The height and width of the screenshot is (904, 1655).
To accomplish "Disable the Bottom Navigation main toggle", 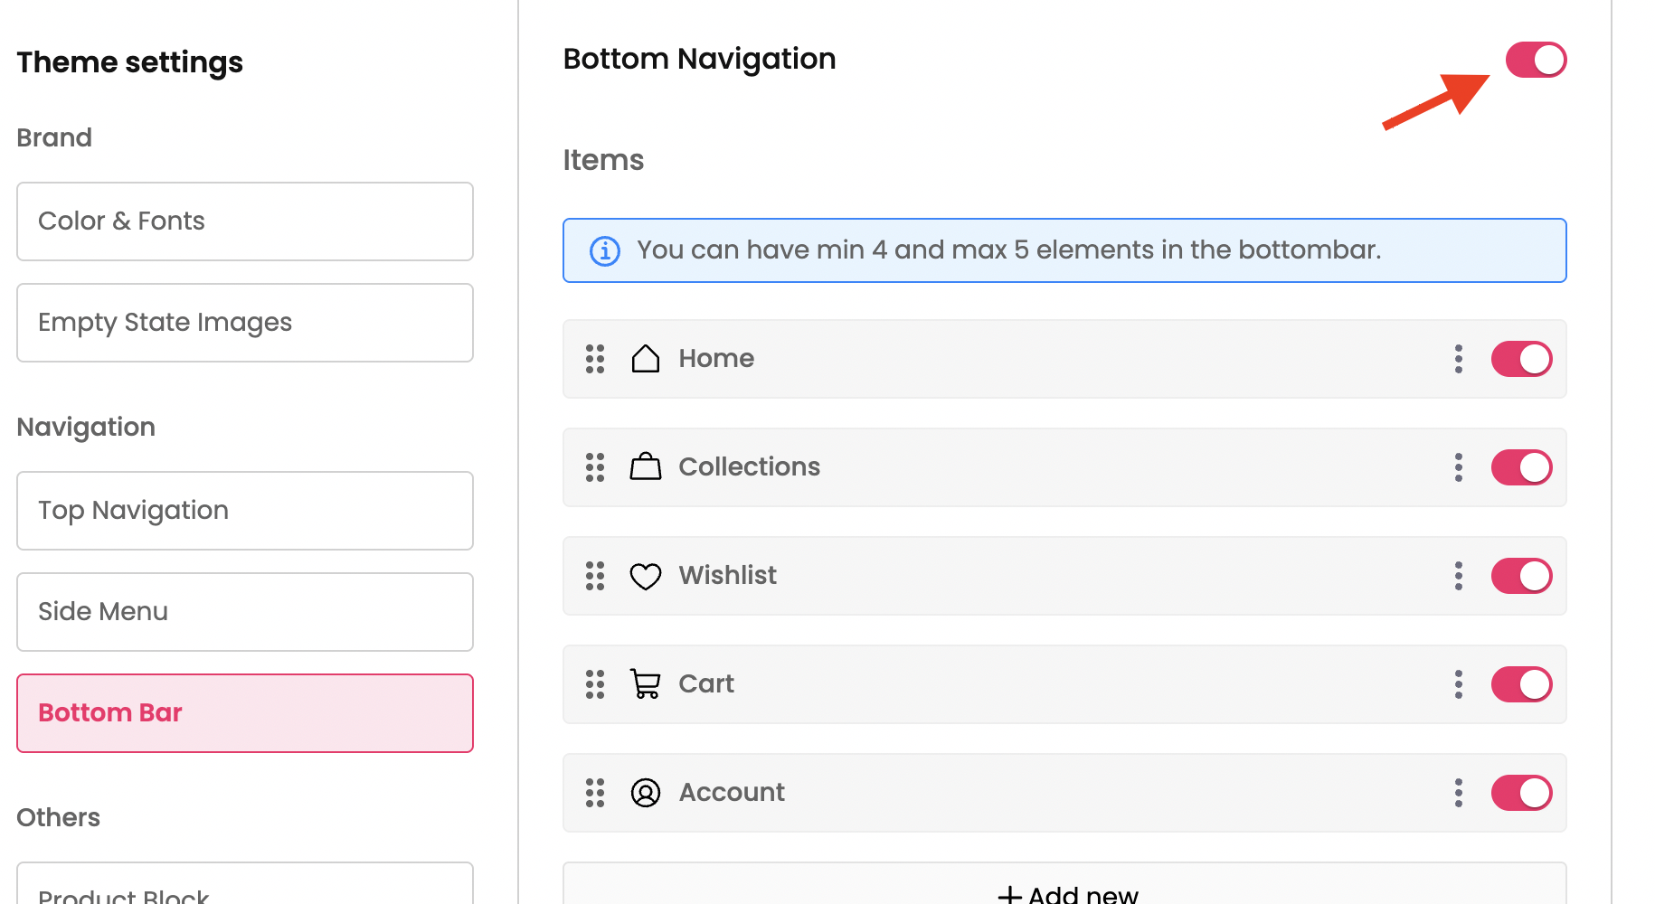I will [x=1536, y=60].
